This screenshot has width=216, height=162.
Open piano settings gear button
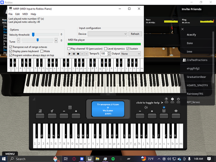click(172, 102)
